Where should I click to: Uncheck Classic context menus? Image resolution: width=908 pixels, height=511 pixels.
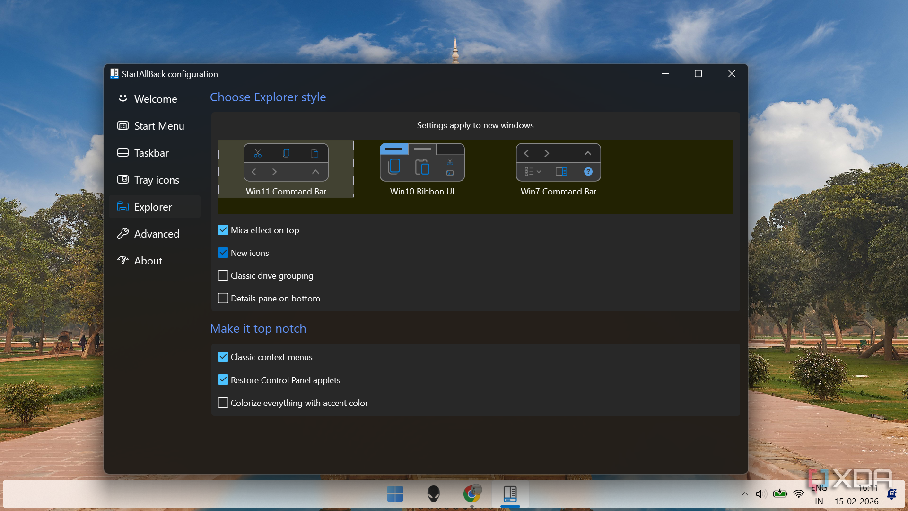click(223, 357)
